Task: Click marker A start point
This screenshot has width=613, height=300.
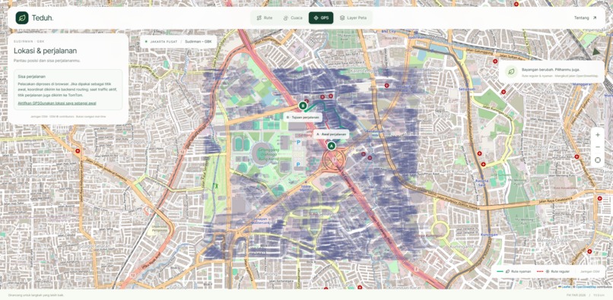Action: 331,146
